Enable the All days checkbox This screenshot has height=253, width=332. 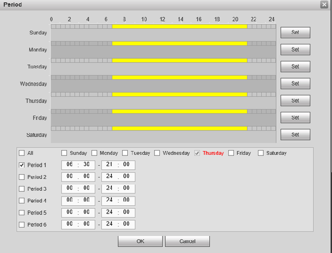(x=22, y=153)
